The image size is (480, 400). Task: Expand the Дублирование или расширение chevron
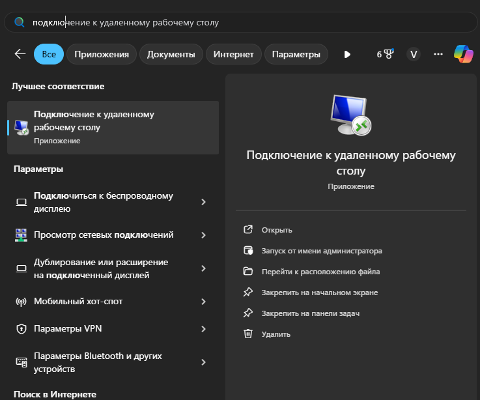click(204, 268)
